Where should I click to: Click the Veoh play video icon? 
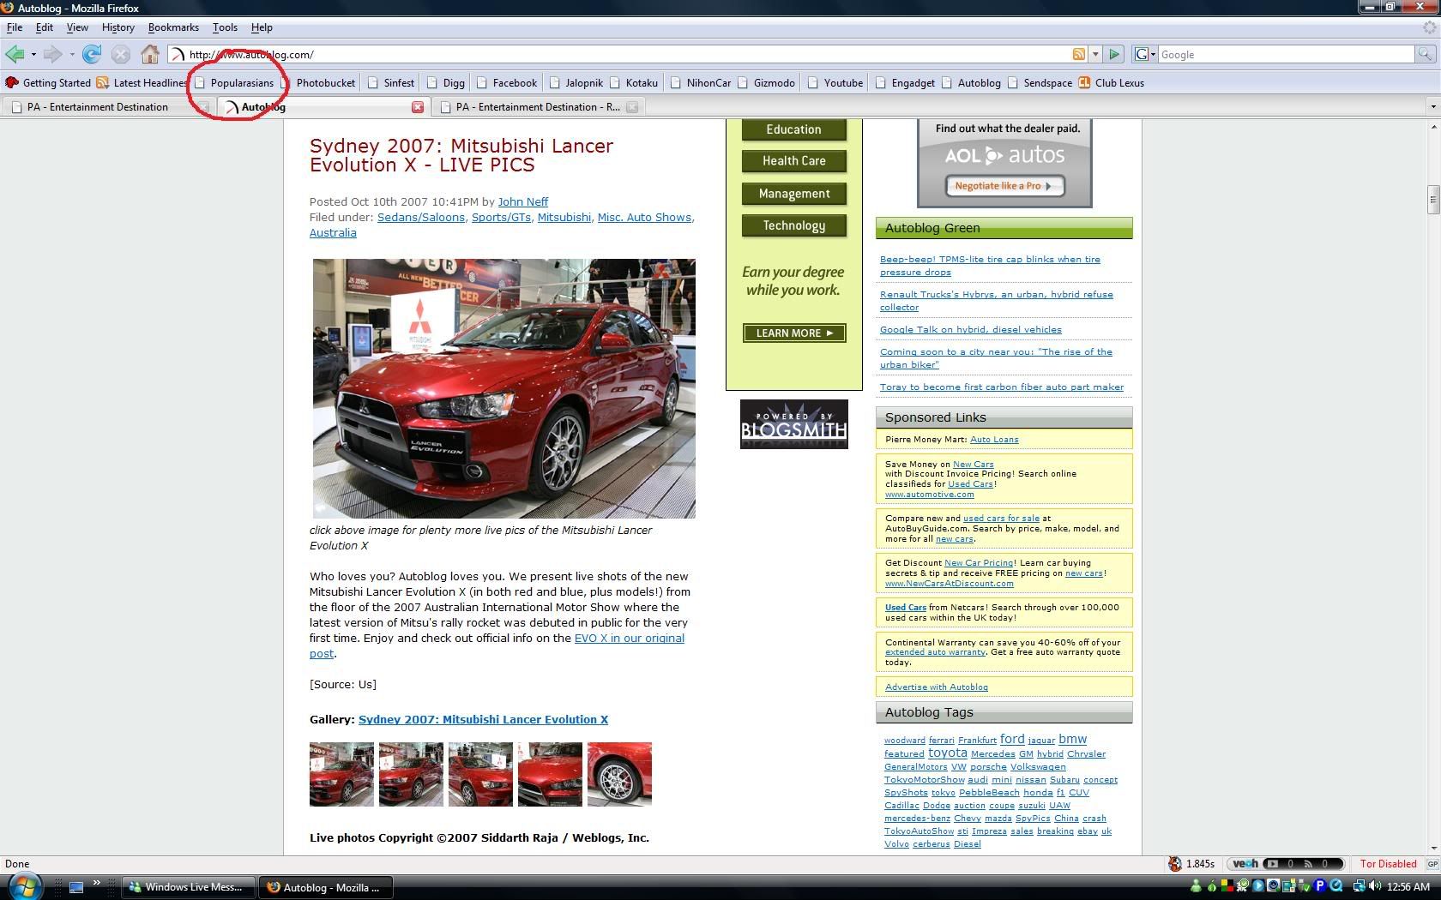click(x=1272, y=864)
